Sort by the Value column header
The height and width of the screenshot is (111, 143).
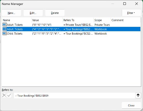click(x=47, y=20)
